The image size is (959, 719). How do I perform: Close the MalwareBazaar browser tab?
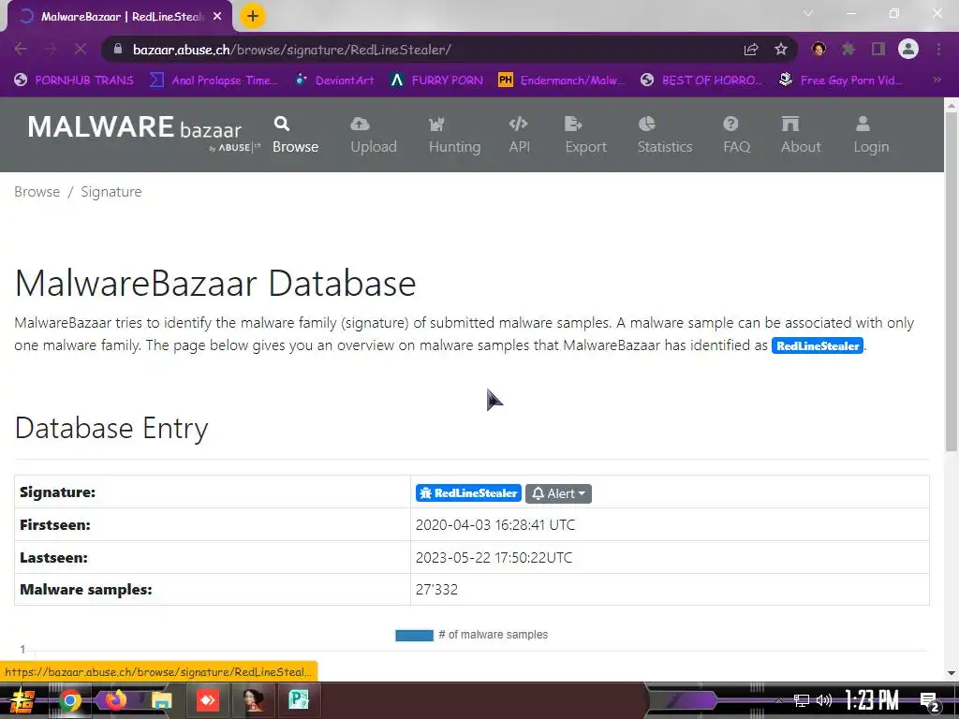pos(217,17)
